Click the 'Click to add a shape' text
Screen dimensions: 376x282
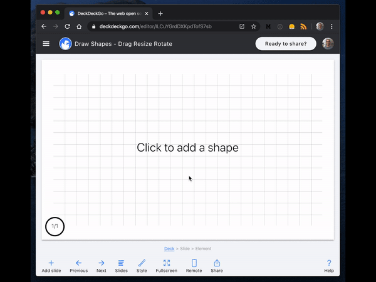click(187, 147)
